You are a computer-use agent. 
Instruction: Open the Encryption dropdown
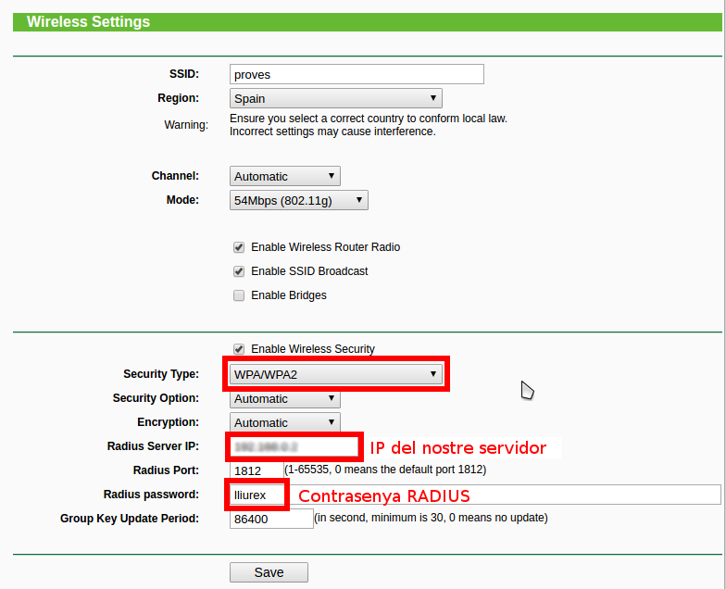(x=284, y=422)
